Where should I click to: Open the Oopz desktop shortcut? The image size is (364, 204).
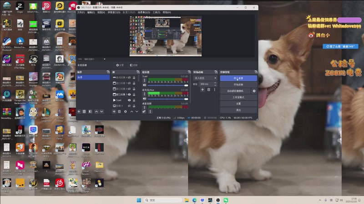pos(20,8)
